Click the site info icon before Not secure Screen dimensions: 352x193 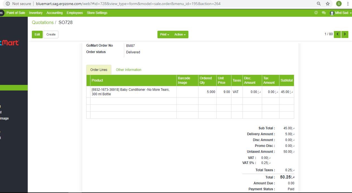coord(8,4)
